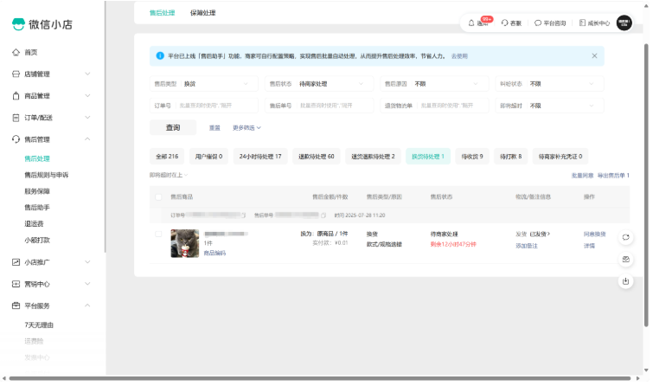The height and width of the screenshot is (386, 653).
Task: Click the floating download icon on right
Action: tap(625, 281)
